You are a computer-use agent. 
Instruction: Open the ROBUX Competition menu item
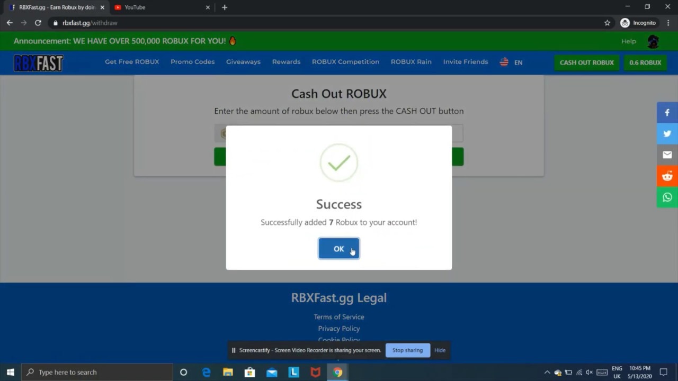click(345, 62)
